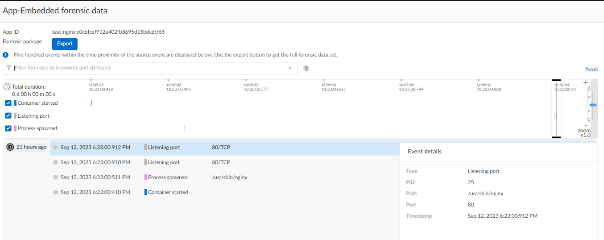Click the single up chevron on zoom slider
Image resolution: width=604 pixels, height=240 pixels.
click(x=589, y=97)
